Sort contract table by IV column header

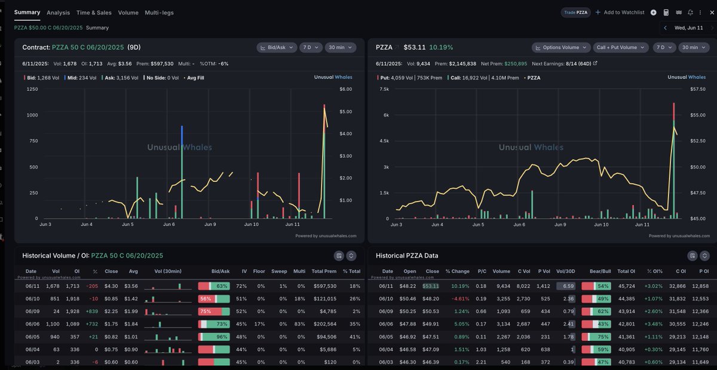click(244, 271)
